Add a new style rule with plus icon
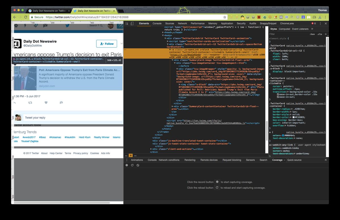 click(326, 34)
